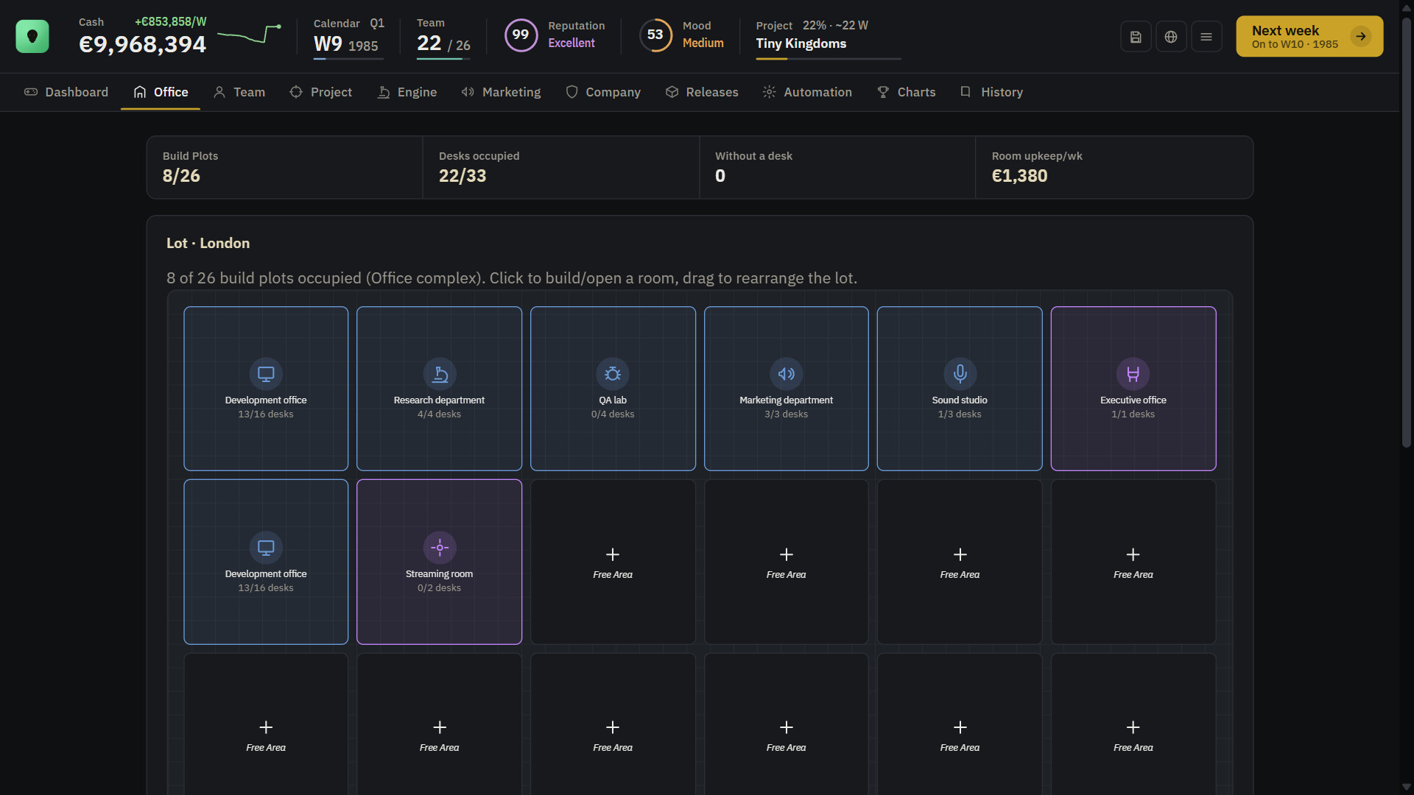The width and height of the screenshot is (1414, 795).
Task: View the Charts tab
Action: pyautogui.click(x=907, y=92)
